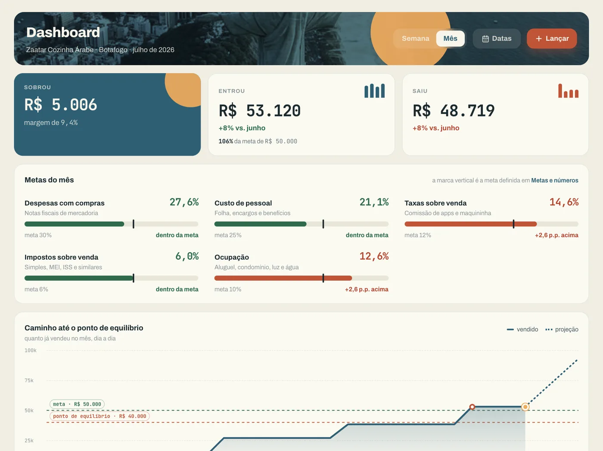
Task: Click '+2,6 p.p. acima' under Ocupação
Action: tap(367, 289)
